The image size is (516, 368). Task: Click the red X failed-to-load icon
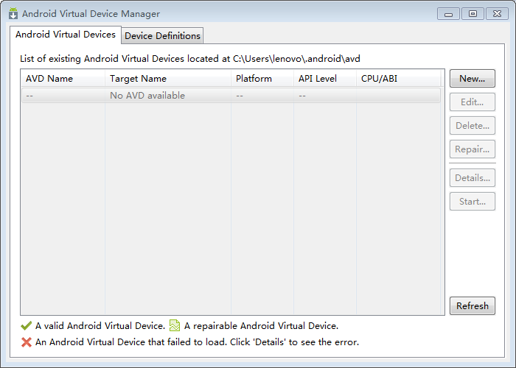point(27,342)
